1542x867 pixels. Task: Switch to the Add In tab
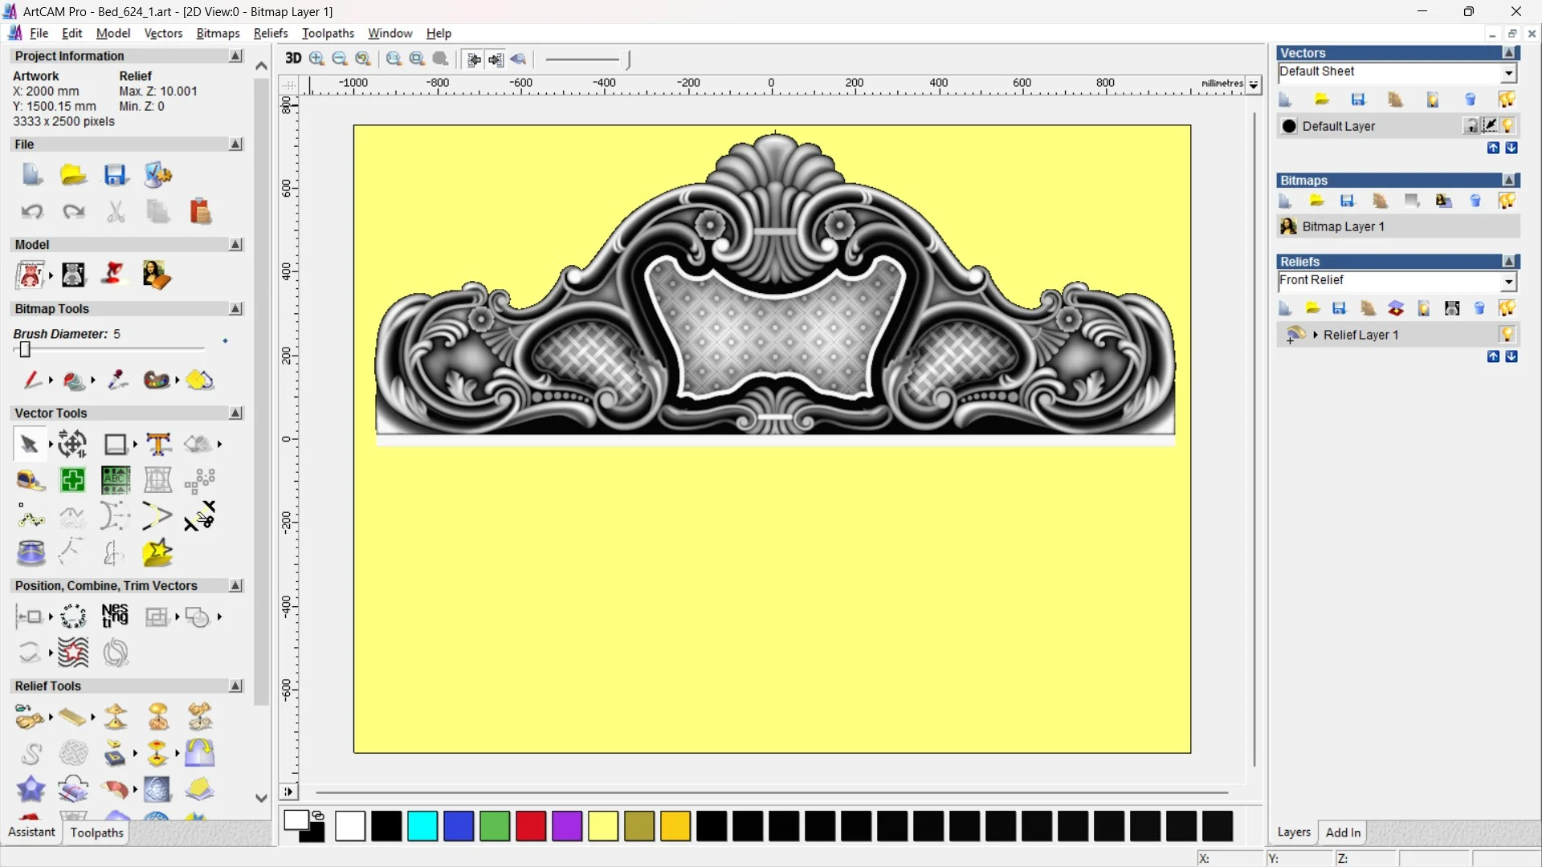click(x=1342, y=832)
